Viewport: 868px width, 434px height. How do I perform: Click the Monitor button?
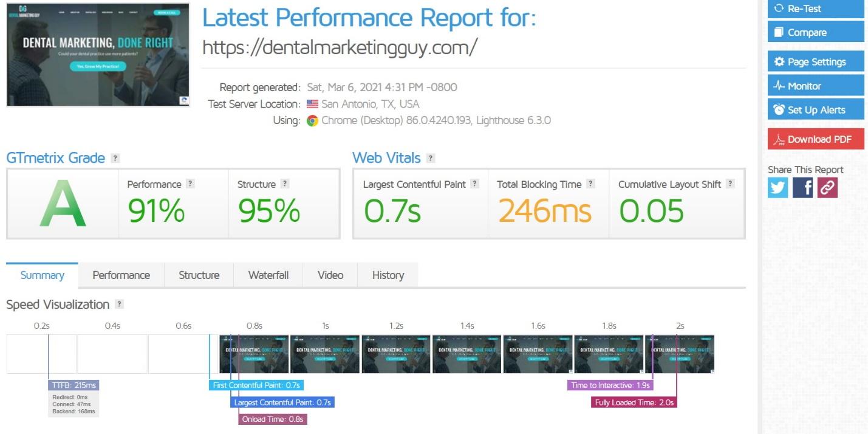pyautogui.click(x=816, y=86)
